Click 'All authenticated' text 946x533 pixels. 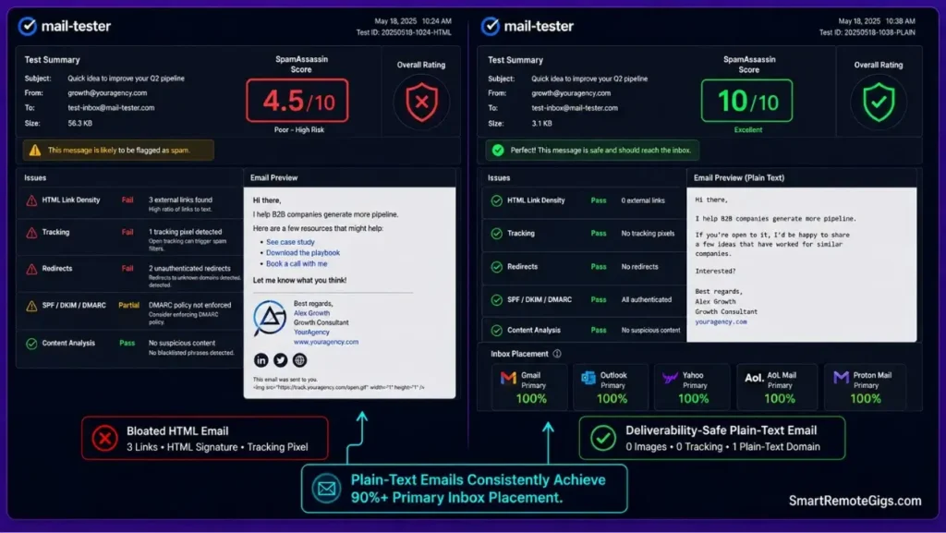click(x=646, y=299)
